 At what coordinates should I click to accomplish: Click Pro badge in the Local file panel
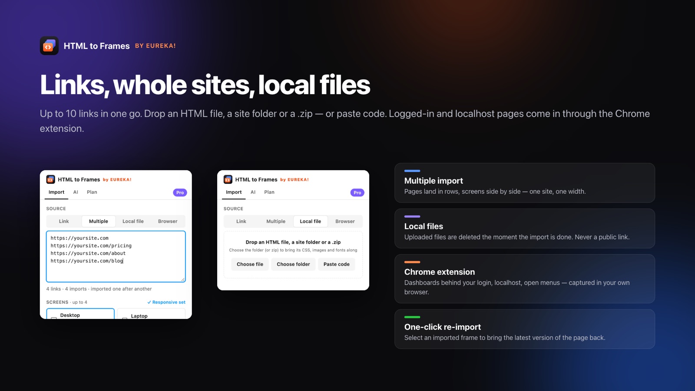tap(357, 192)
